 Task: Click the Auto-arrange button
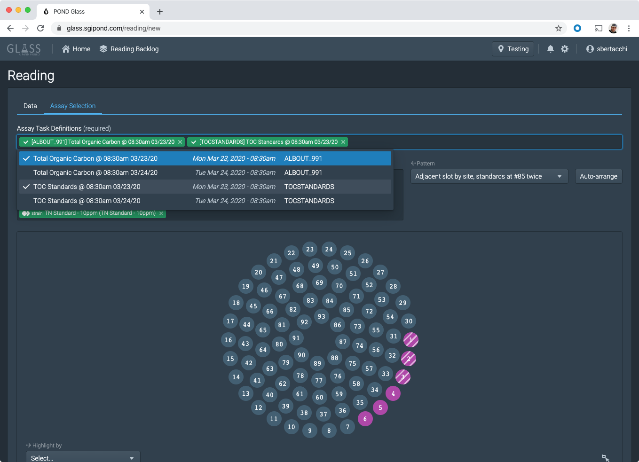click(x=599, y=176)
